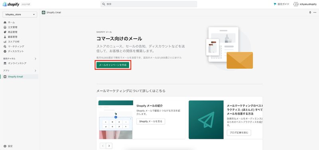Click the Shopify メールの紹介 heading

pyautogui.click(x=150, y=106)
